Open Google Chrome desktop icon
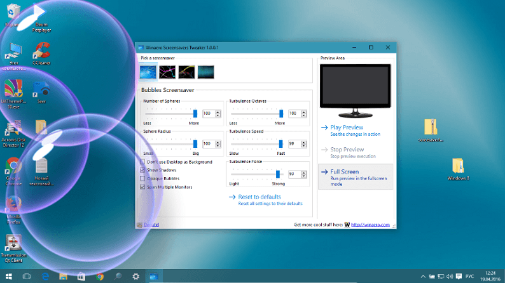 [13, 172]
